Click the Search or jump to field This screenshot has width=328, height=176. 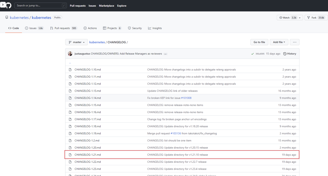41,5
